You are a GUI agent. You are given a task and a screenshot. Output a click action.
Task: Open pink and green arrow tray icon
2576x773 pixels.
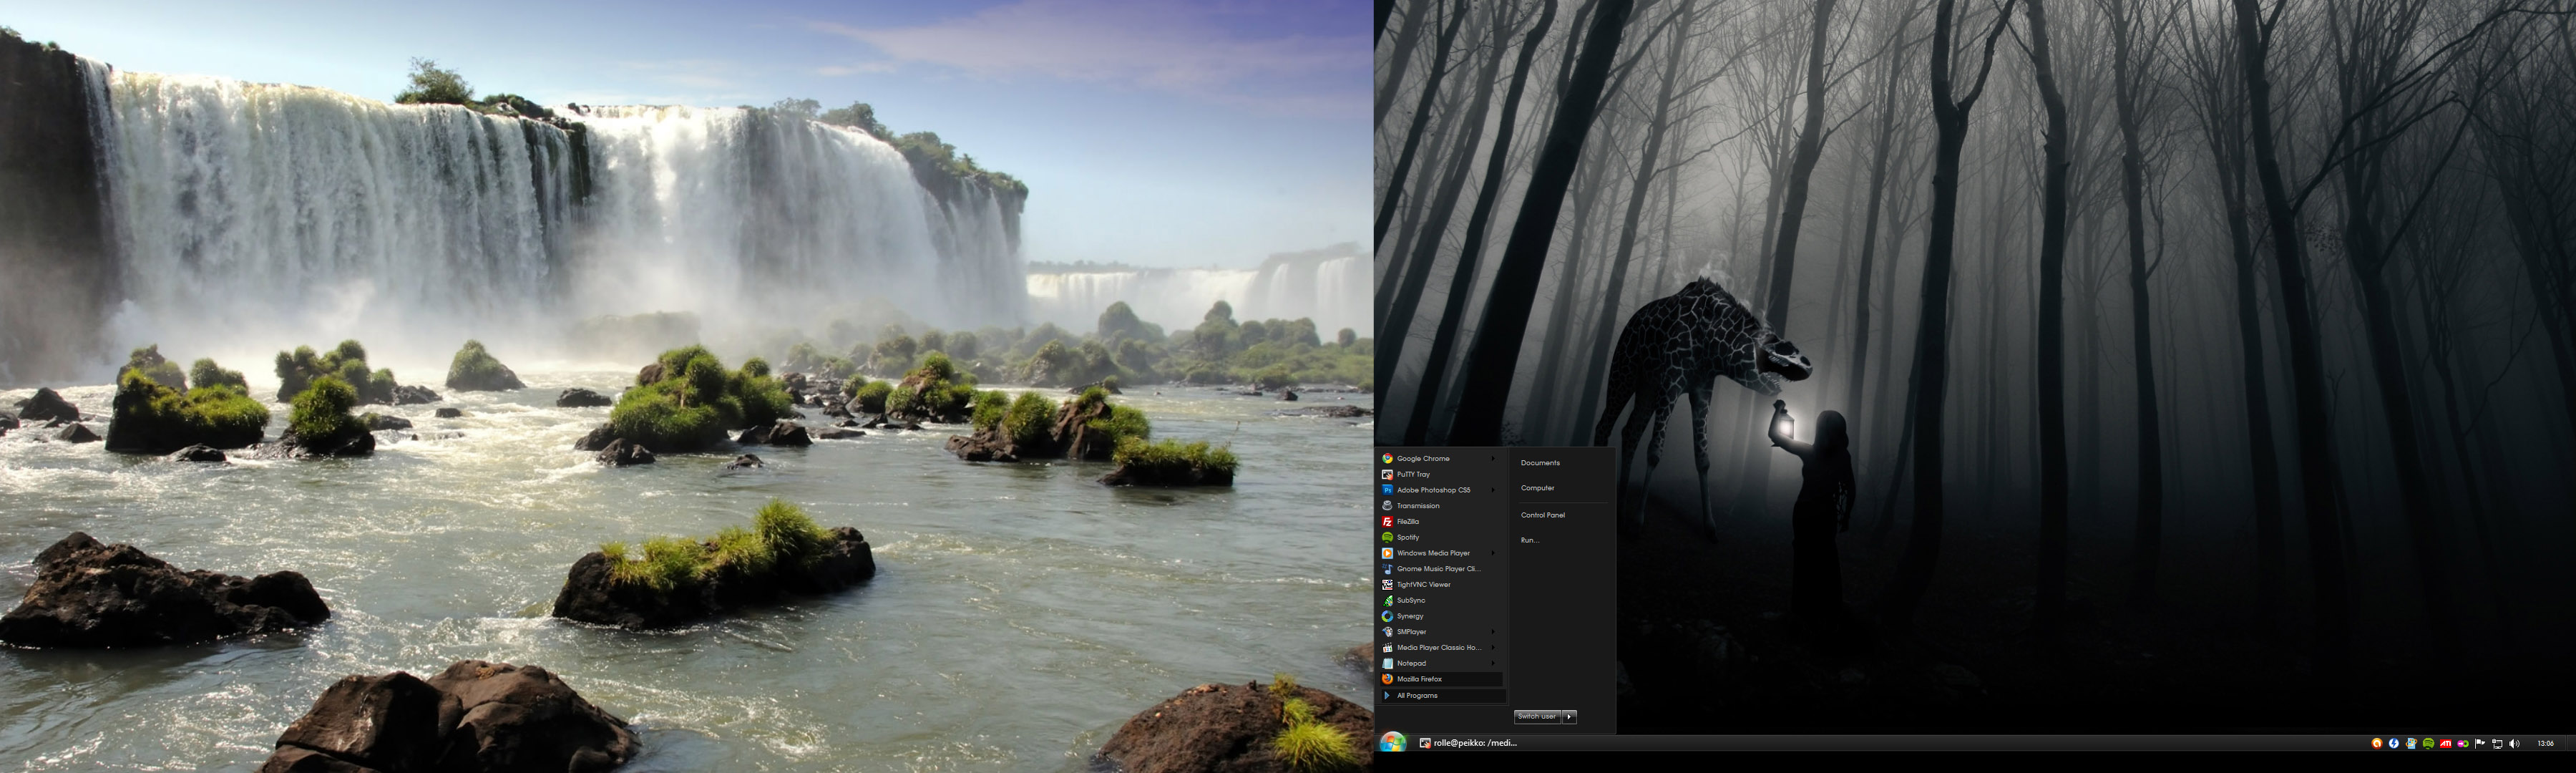pyautogui.click(x=2463, y=744)
